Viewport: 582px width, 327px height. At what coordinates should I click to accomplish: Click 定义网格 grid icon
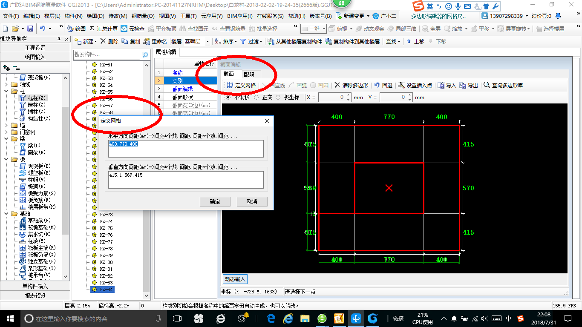(x=230, y=85)
